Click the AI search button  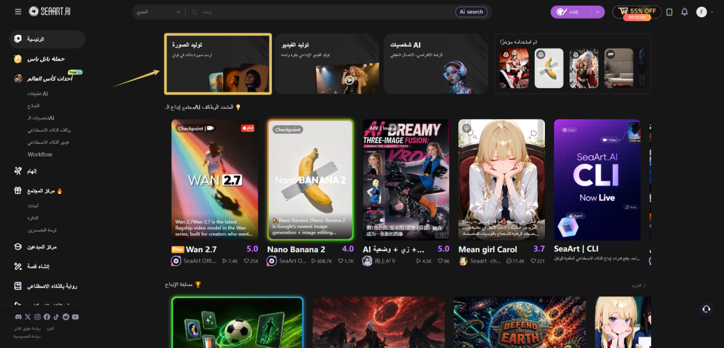471,12
